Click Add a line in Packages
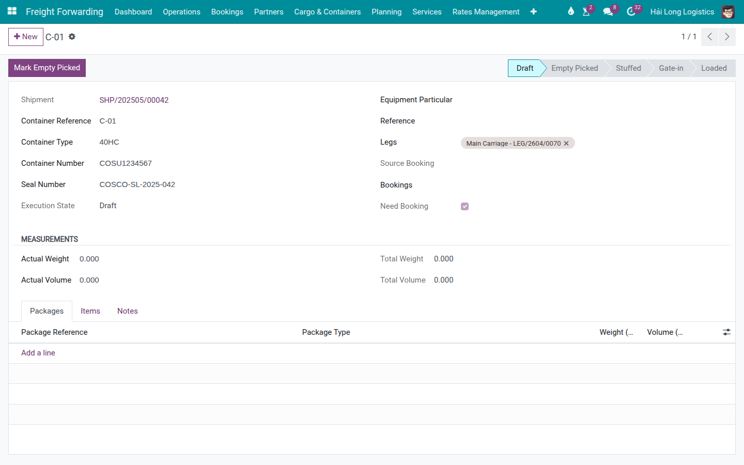This screenshot has width=744, height=465. click(38, 353)
